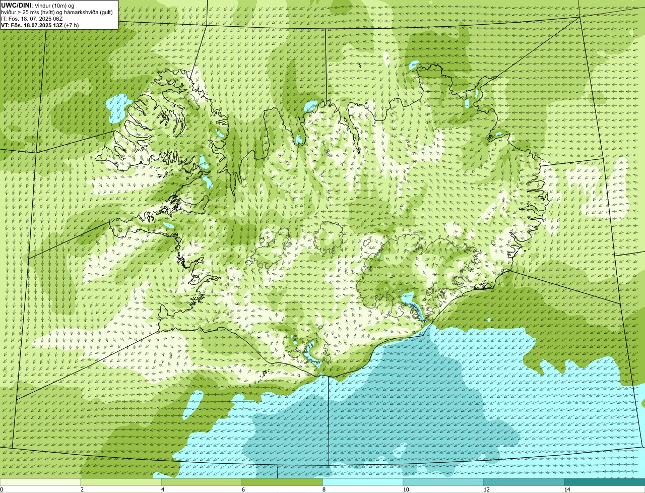The image size is (645, 493).
Task: Select the 'VT: Fös. 18.07.2025 13Z (+7 h)' line
Action: (40, 25)
